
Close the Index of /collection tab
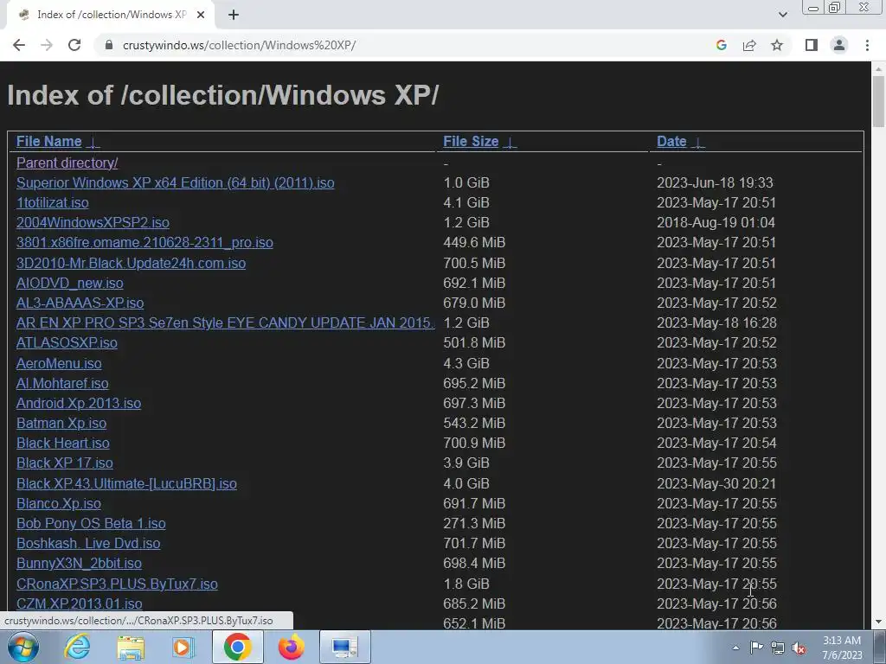coord(201,15)
